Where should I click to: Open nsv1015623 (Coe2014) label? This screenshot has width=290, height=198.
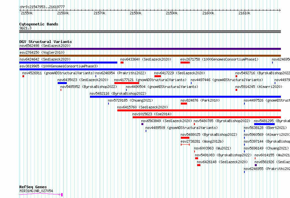[152, 114]
